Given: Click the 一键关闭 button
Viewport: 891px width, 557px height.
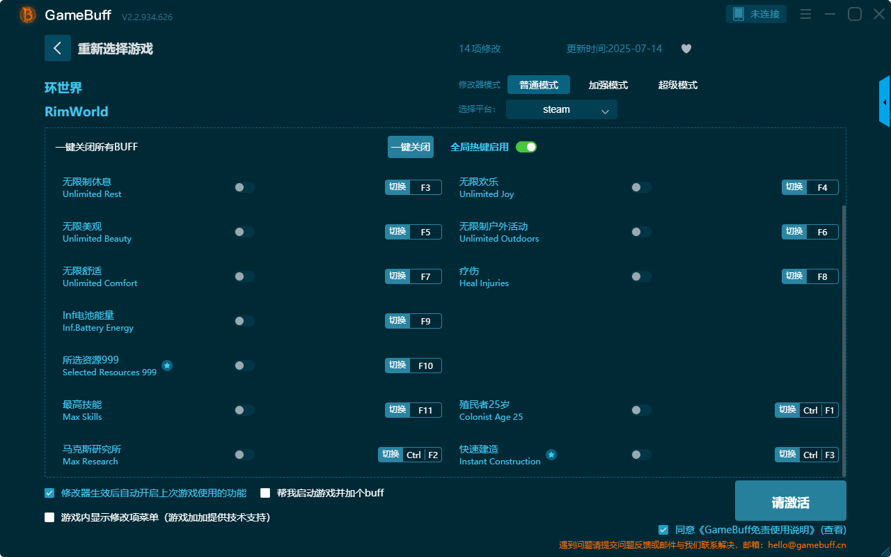Looking at the screenshot, I should pos(411,147).
